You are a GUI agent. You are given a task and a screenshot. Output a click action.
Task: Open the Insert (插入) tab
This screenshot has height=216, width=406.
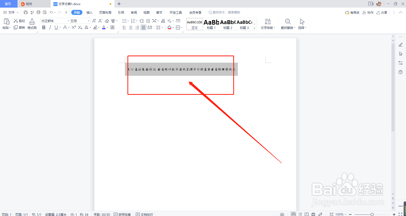tap(89, 12)
